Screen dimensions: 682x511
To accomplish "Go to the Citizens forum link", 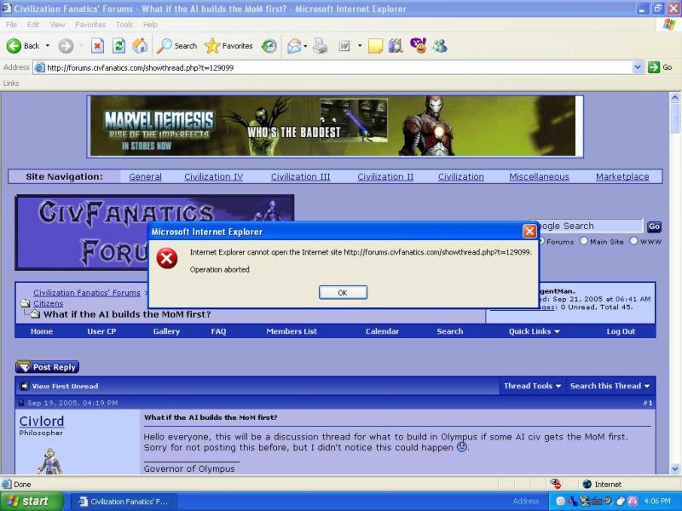I will point(49,303).
